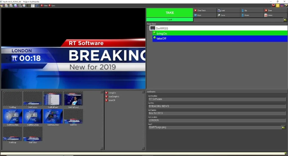Click the methods list scroll-up arrow
This screenshot has width=288, height=156.
pyautogui.click(x=143, y=92)
